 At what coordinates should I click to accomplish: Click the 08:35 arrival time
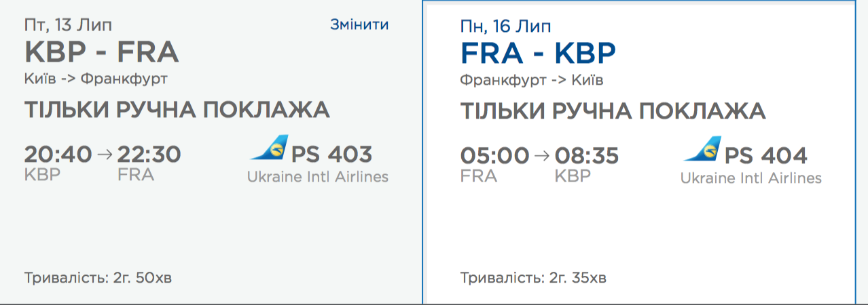[587, 156]
